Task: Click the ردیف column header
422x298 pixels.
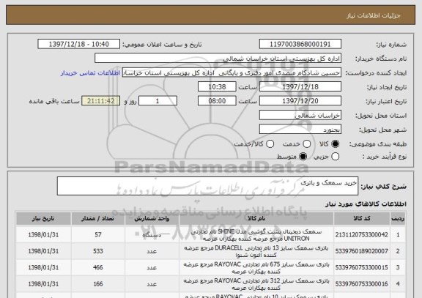Action: (x=398, y=218)
